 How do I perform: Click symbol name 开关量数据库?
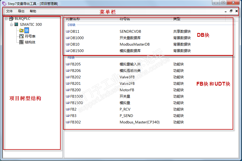coord(130,38)
